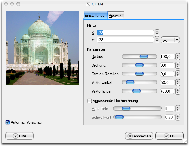Viewport: 189px width, 146px height.
Task: Click the Vektorlänge slider handle
Action: click(136, 91)
